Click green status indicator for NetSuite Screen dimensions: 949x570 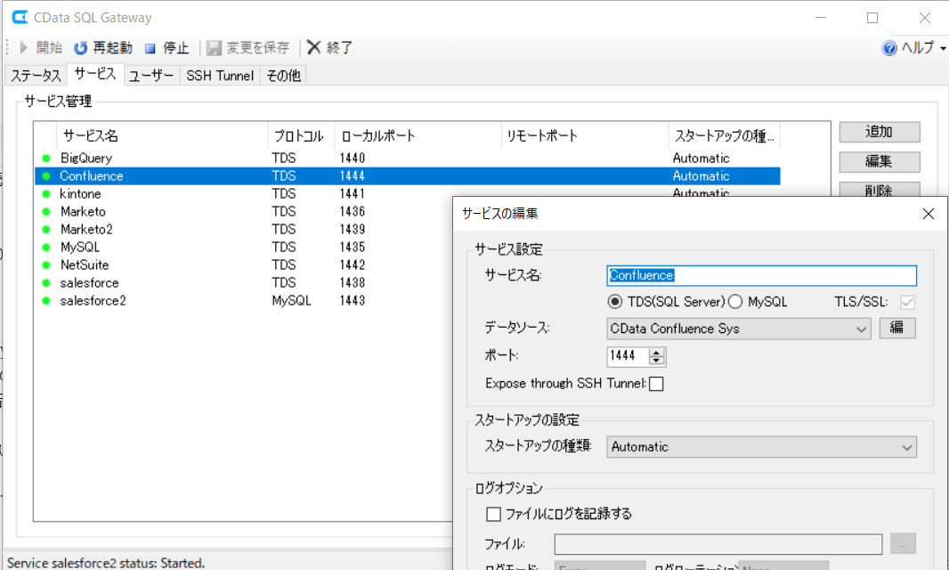(x=46, y=265)
